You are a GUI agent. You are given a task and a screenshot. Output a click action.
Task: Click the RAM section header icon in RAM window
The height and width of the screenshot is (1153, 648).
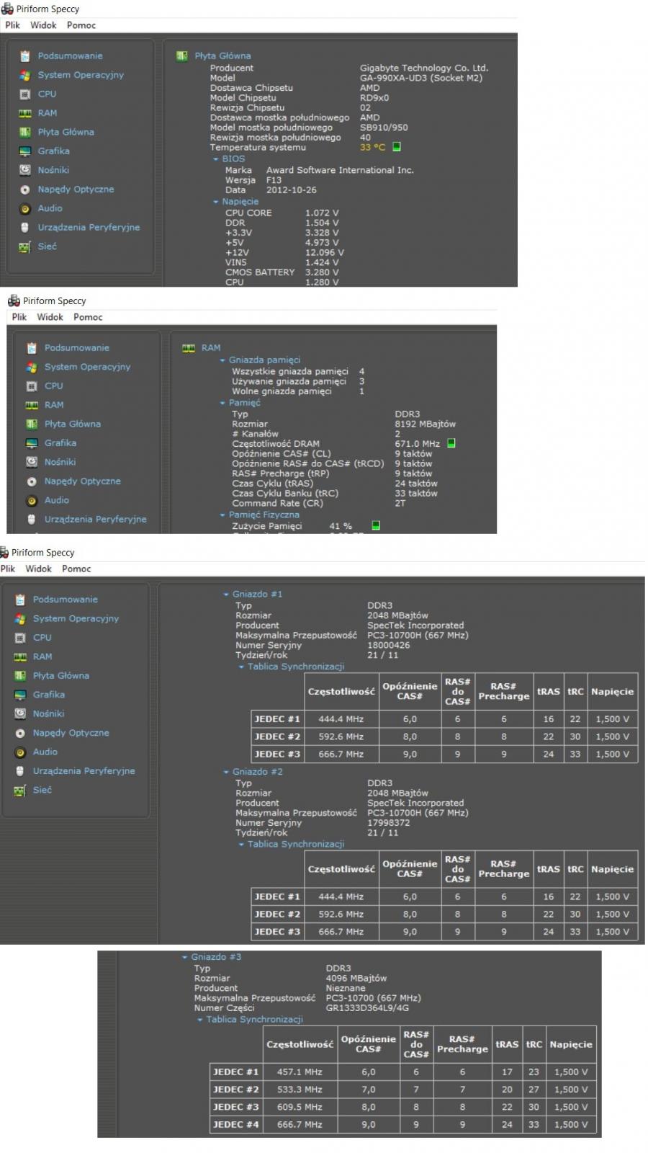coord(189,348)
